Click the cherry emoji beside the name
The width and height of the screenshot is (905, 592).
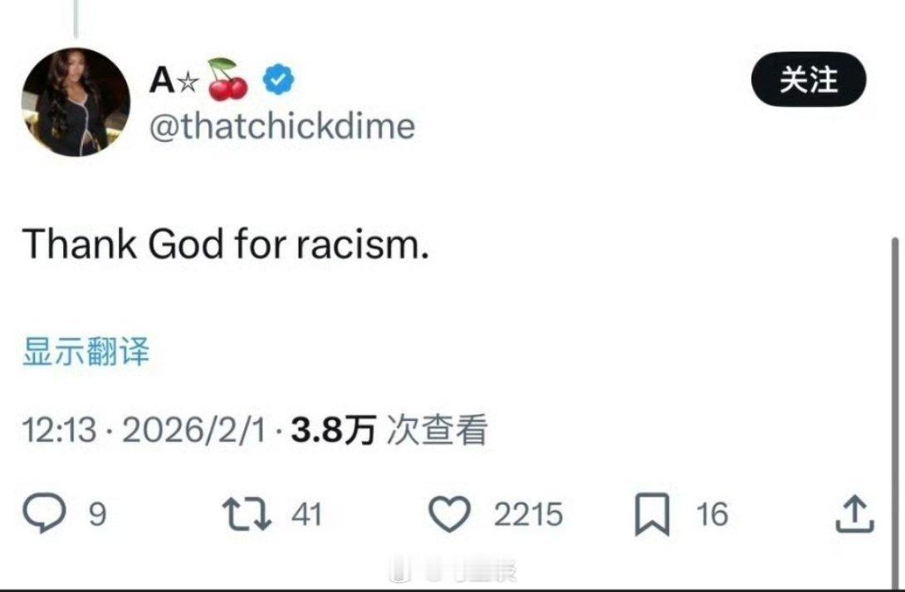227,80
